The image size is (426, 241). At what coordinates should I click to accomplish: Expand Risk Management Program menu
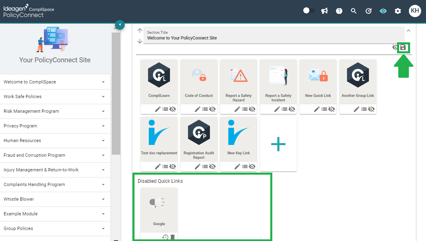coord(55,111)
